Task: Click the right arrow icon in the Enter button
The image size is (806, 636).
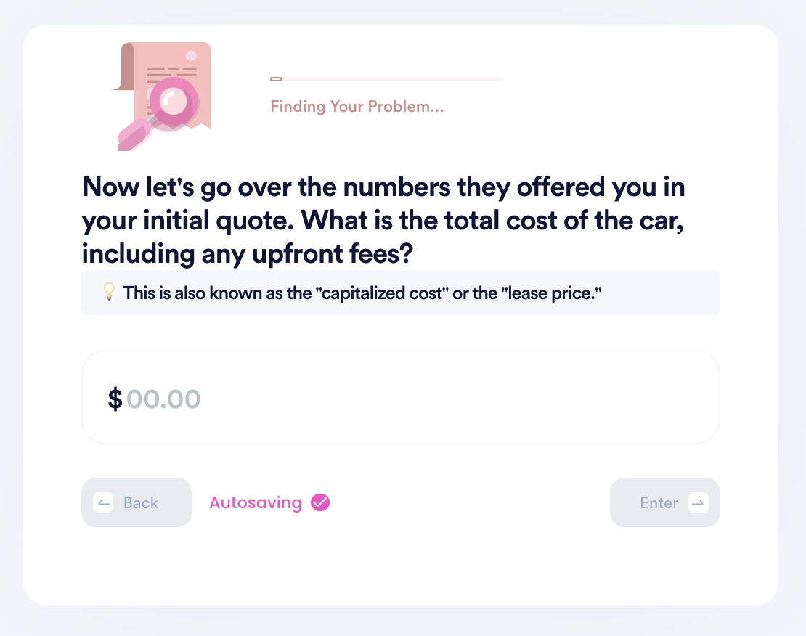Action: tap(698, 503)
